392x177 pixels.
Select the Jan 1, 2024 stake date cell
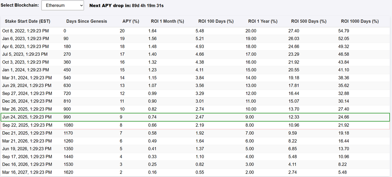26,70
